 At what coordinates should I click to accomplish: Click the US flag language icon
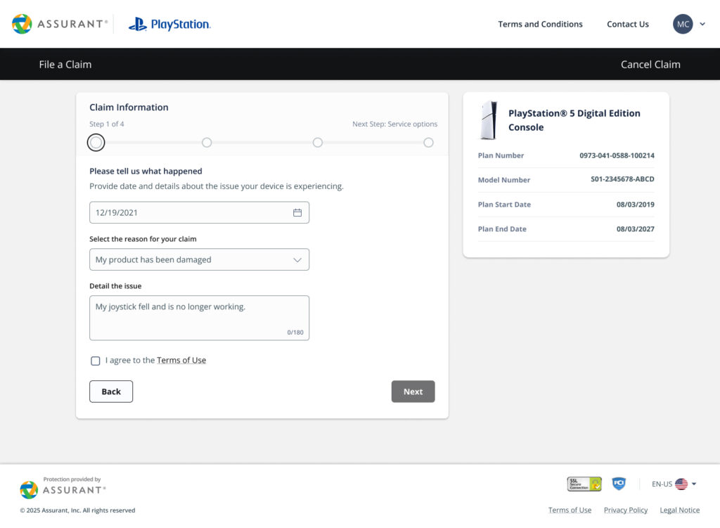coord(681,484)
